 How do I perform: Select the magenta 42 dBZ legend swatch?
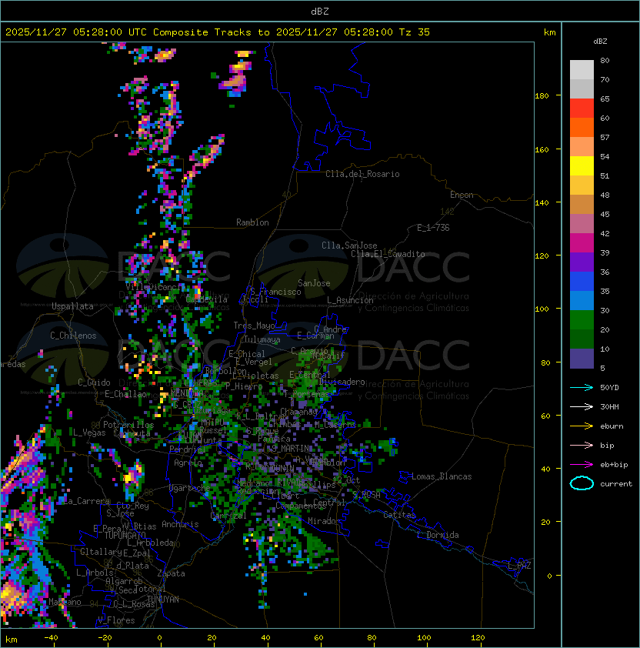tap(582, 242)
